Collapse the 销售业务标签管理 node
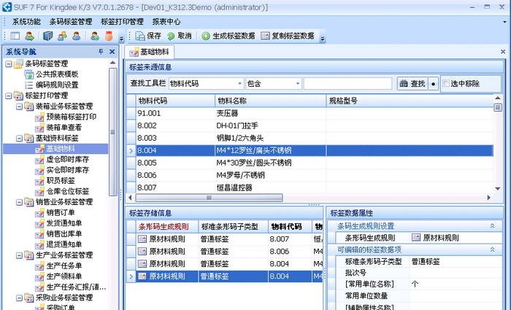Image resolution: width=511 pixels, height=310 pixels. (19, 202)
